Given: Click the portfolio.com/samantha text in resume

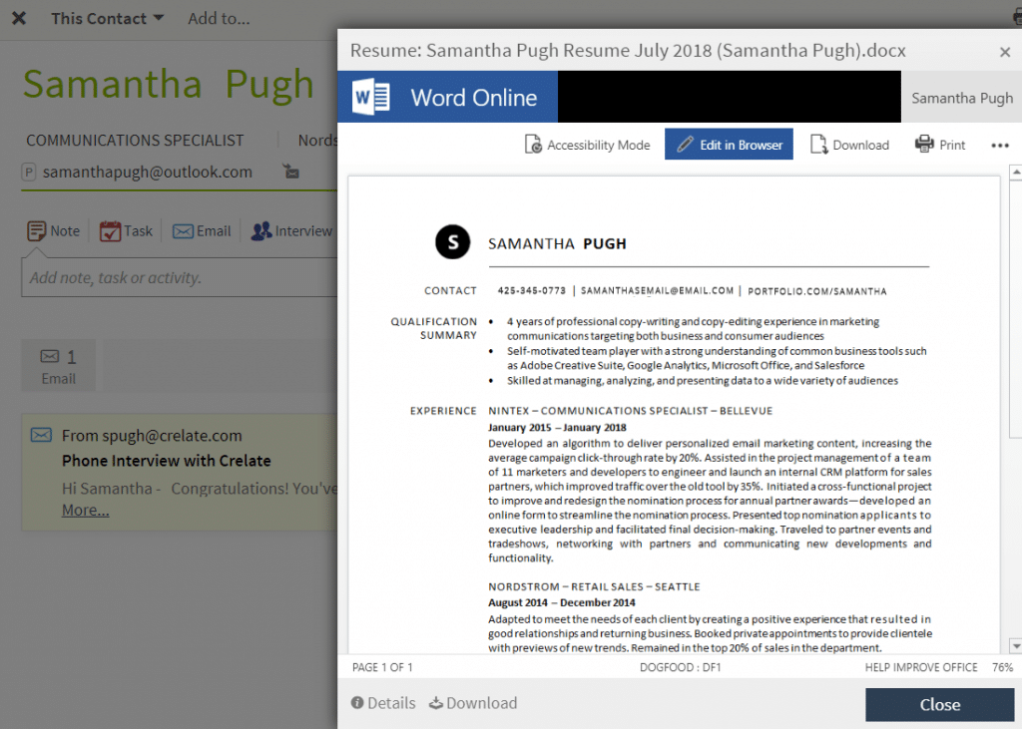Looking at the screenshot, I should [x=816, y=291].
